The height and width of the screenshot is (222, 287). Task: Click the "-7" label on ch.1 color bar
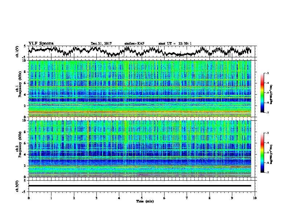(267, 112)
